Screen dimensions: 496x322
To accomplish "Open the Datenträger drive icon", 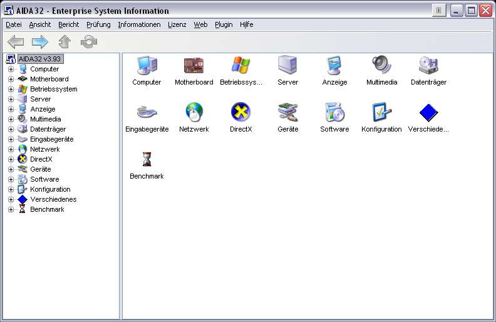I will [428, 65].
